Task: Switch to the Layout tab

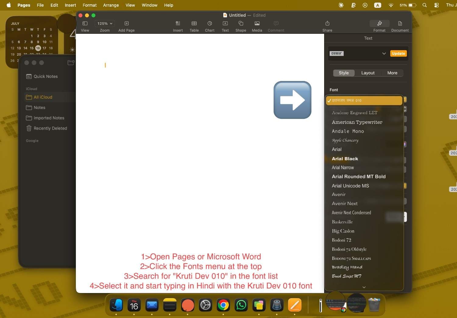Action: tap(368, 73)
